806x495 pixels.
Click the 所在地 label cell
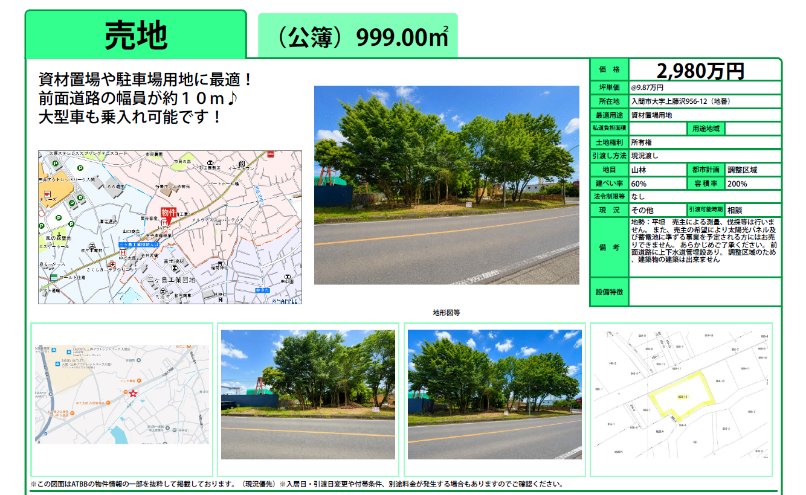(610, 101)
